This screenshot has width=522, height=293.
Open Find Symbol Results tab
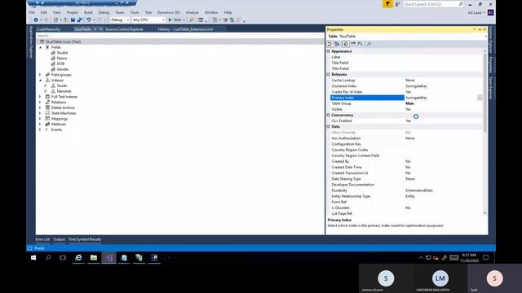pyautogui.click(x=85, y=239)
